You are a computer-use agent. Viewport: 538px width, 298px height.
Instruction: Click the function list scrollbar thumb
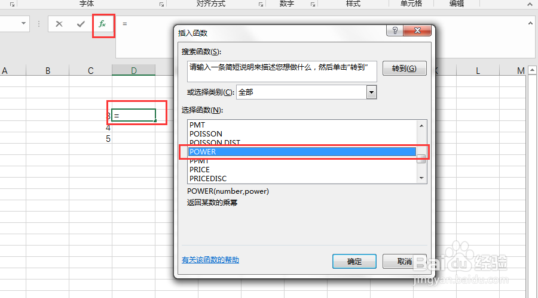421,159
